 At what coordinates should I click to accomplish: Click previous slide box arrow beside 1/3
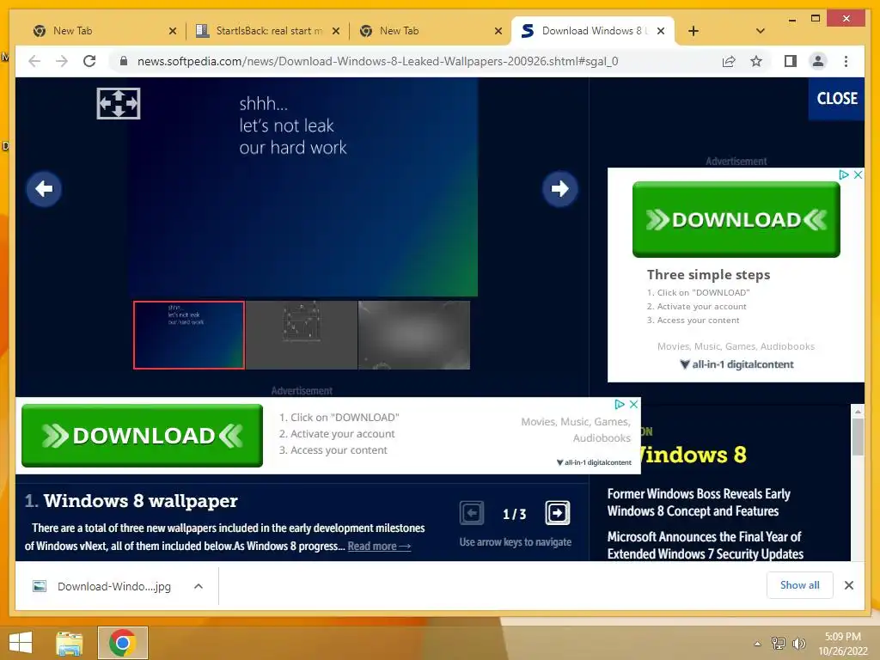[x=472, y=513]
